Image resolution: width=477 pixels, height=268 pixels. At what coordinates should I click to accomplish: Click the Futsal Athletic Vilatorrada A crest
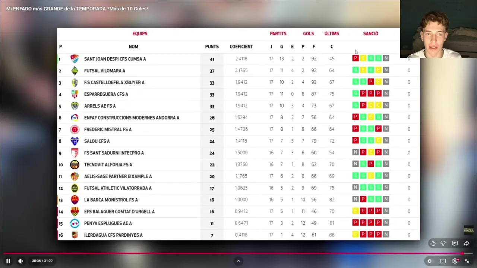click(75, 188)
